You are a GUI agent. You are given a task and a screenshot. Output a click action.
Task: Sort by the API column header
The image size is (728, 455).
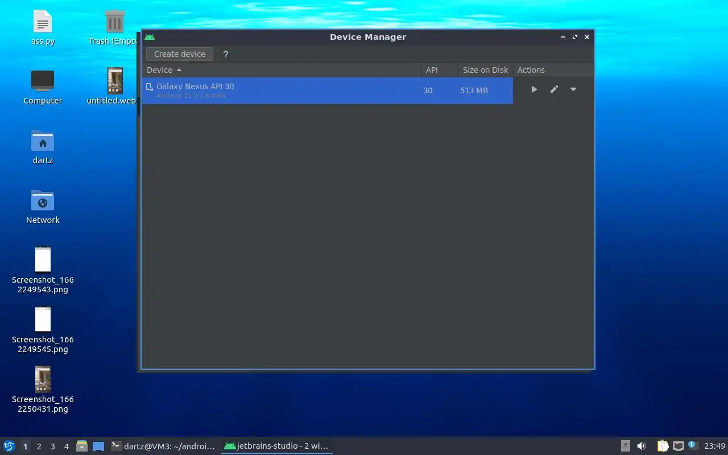pos(440,70)
